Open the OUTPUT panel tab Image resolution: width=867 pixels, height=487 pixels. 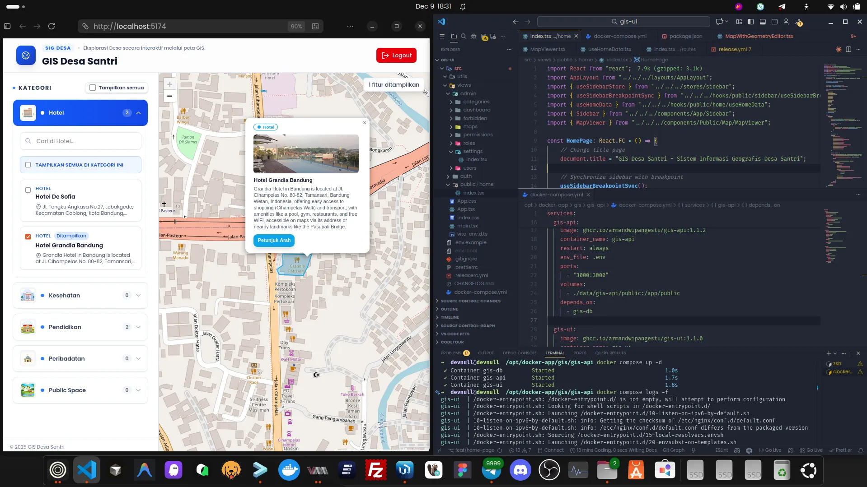coord(486,353)
